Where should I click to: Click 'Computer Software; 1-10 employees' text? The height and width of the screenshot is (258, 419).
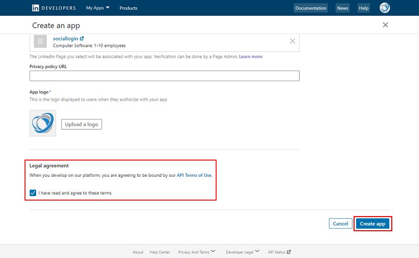(x=89, y=46)
